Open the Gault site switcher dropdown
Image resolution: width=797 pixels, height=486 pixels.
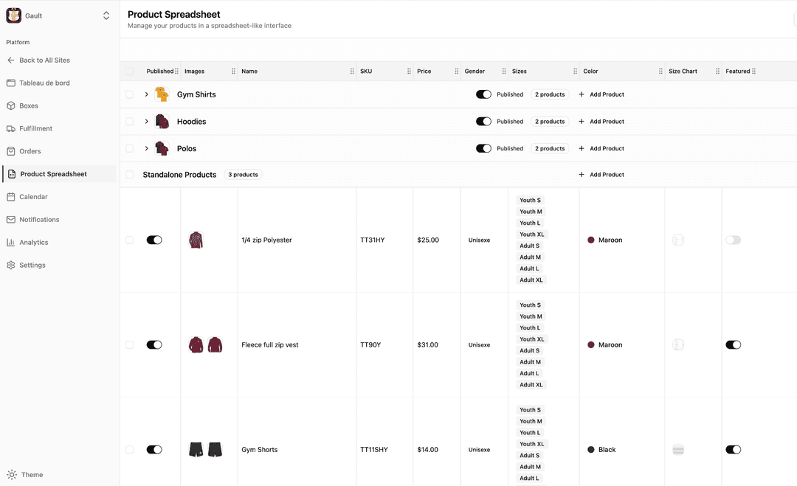coord(106,15)
